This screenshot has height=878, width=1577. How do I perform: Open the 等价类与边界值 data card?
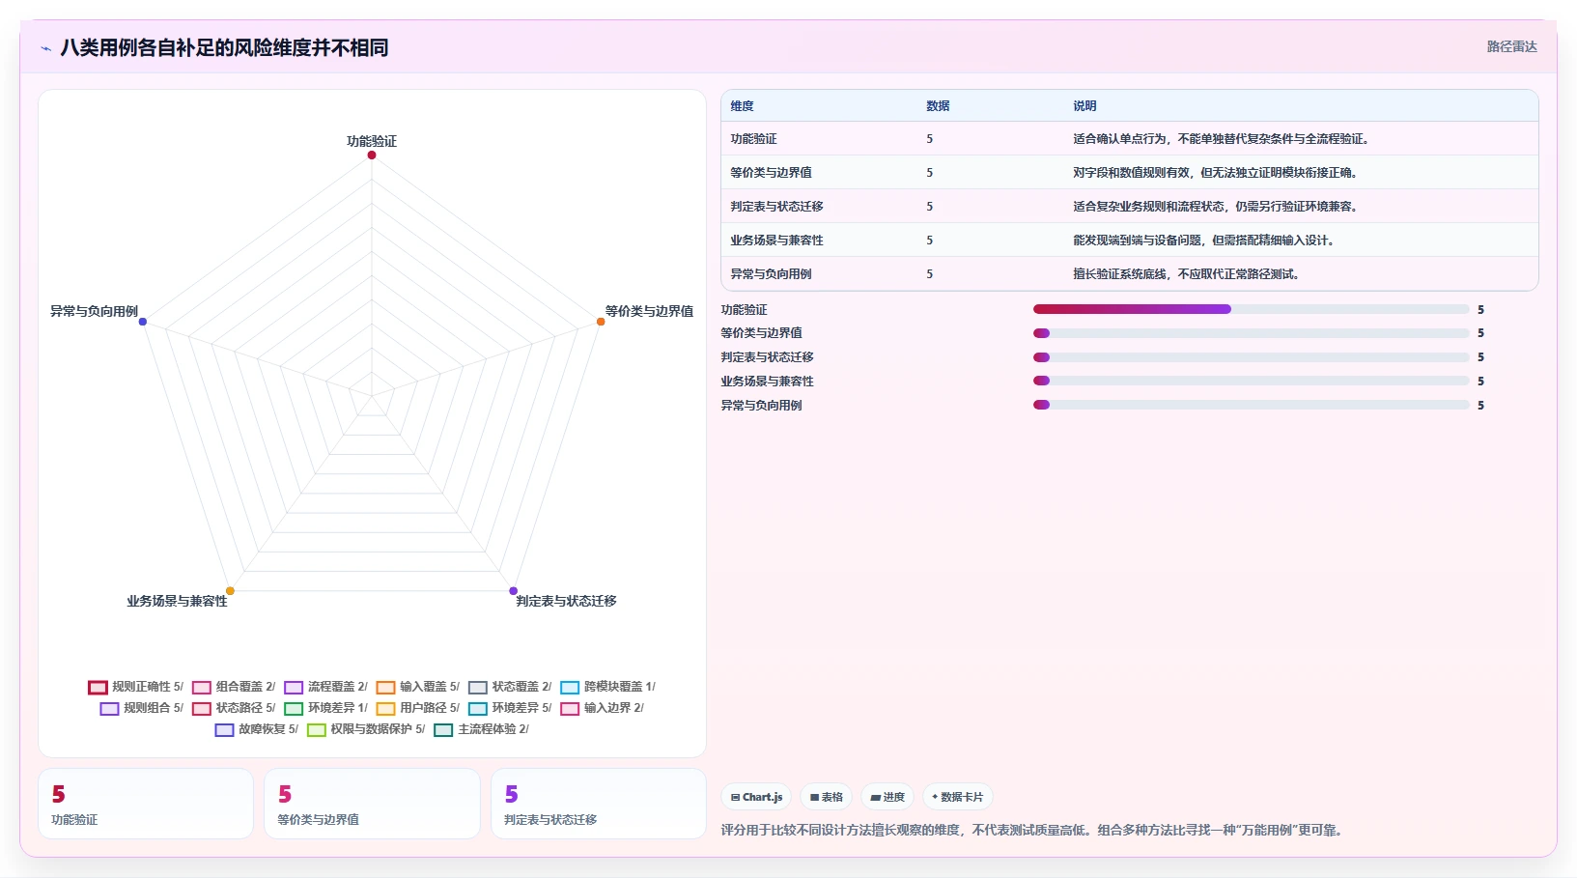(372, 804)
